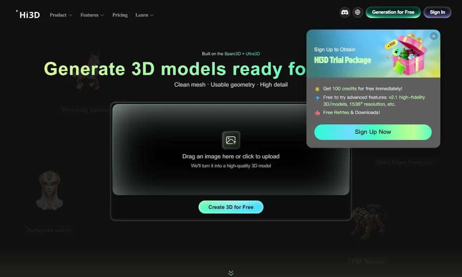The image size is (462, 277).
Task: Click the image upload icon
Action: coord(231,140)
